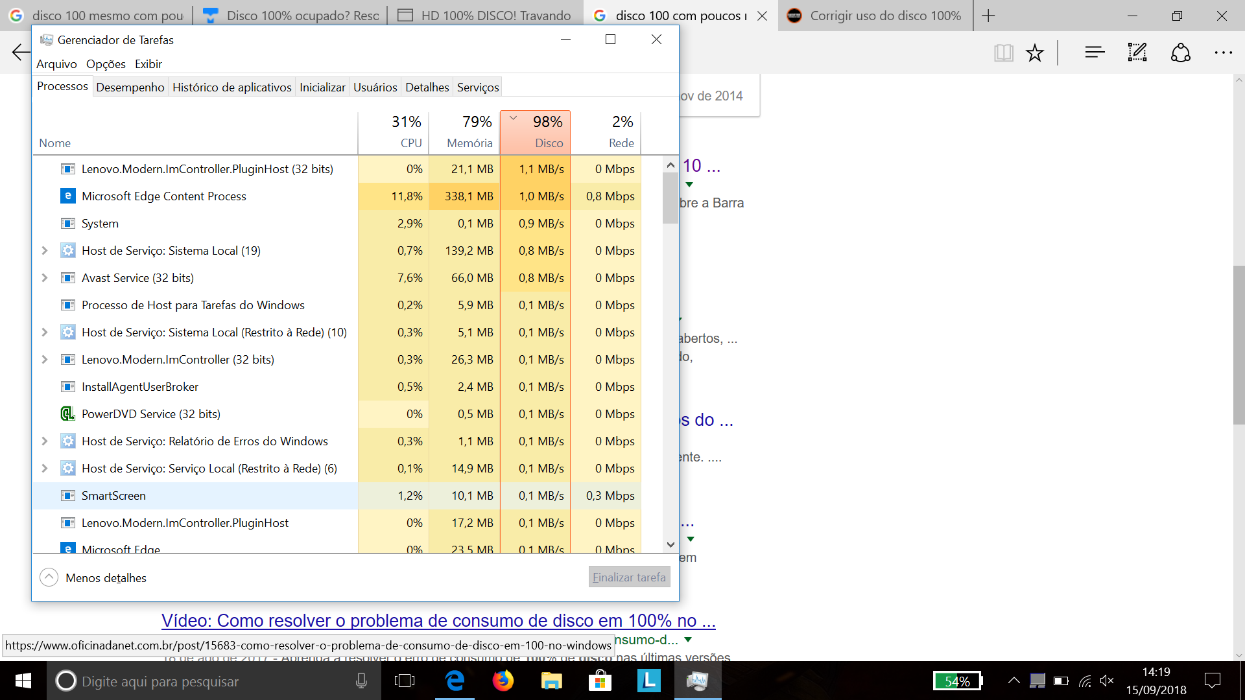Image resolution: width=1245 pixels, height=700 pixels.
Task: Open the Exibir menu
Action: pos(148,64)
